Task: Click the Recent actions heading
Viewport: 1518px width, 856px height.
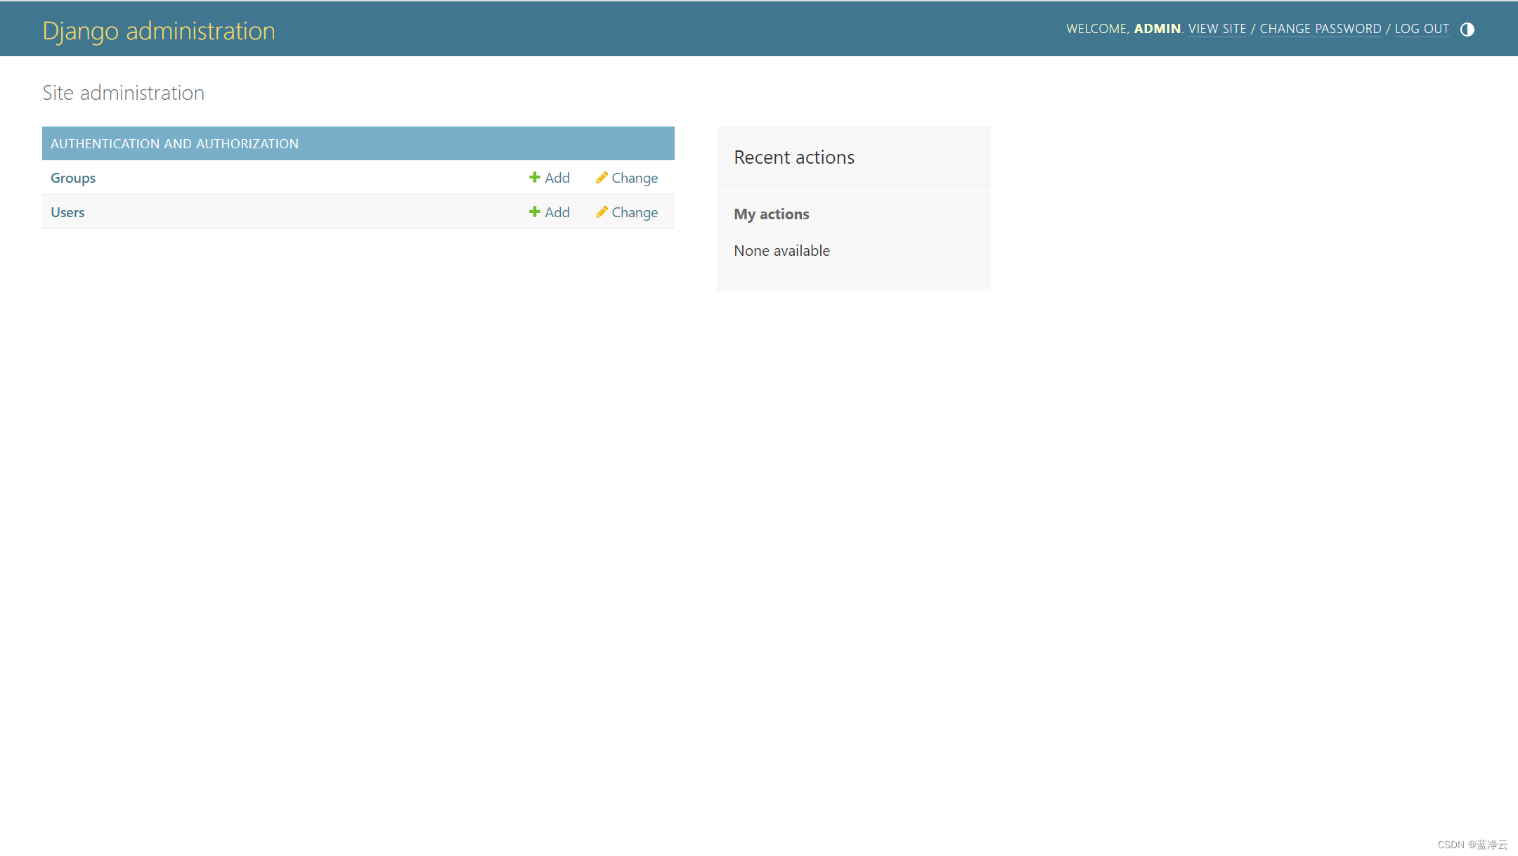Action: click(794, 157)
